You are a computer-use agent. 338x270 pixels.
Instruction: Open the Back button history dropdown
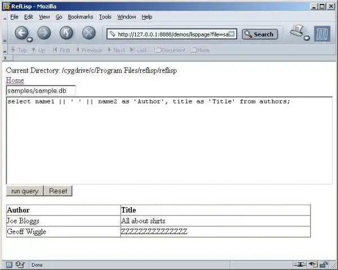(x=30, y=39)
